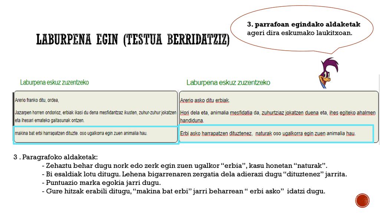380x213 pixels.
Task: Click the left green heading 'Laburpena eskuz zuzentzeko'
Action: pos(54,82)
